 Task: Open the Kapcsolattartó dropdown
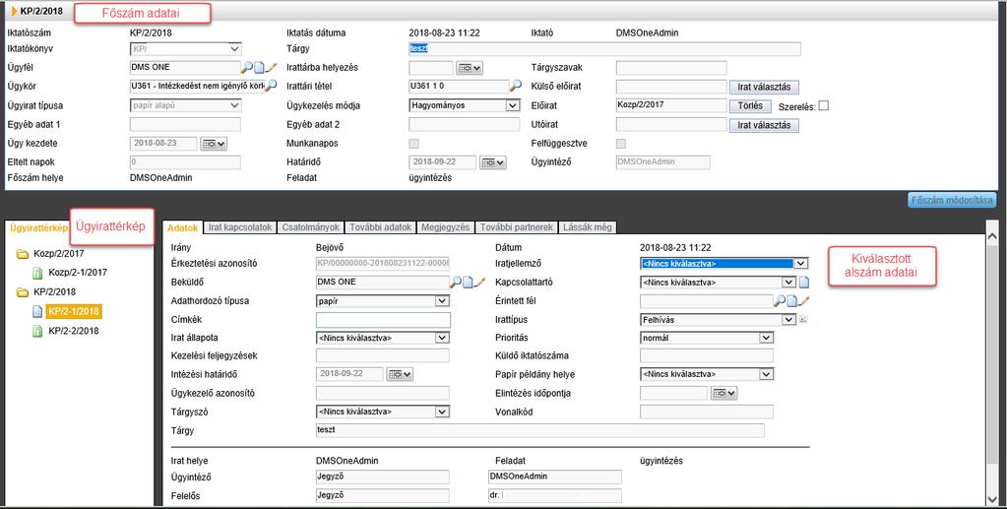719,283
